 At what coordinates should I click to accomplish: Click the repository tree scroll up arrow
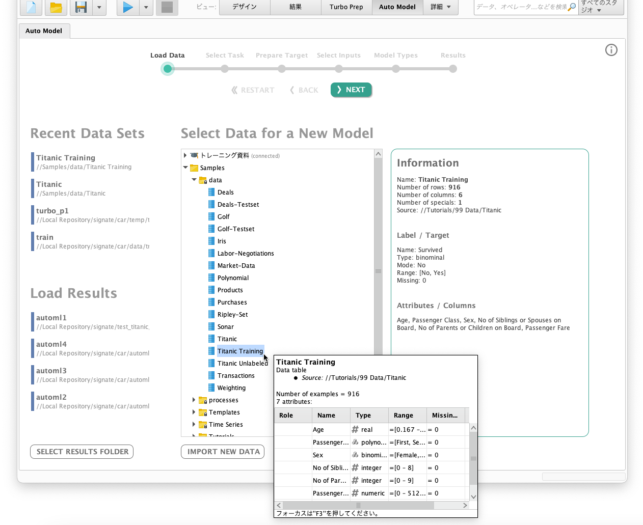pos(378,154)
